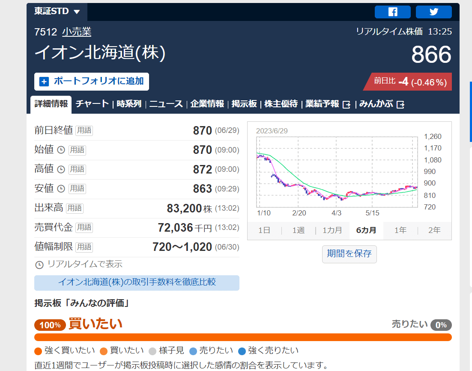Click the 強く買いたい legend dot

coord(38,351)
